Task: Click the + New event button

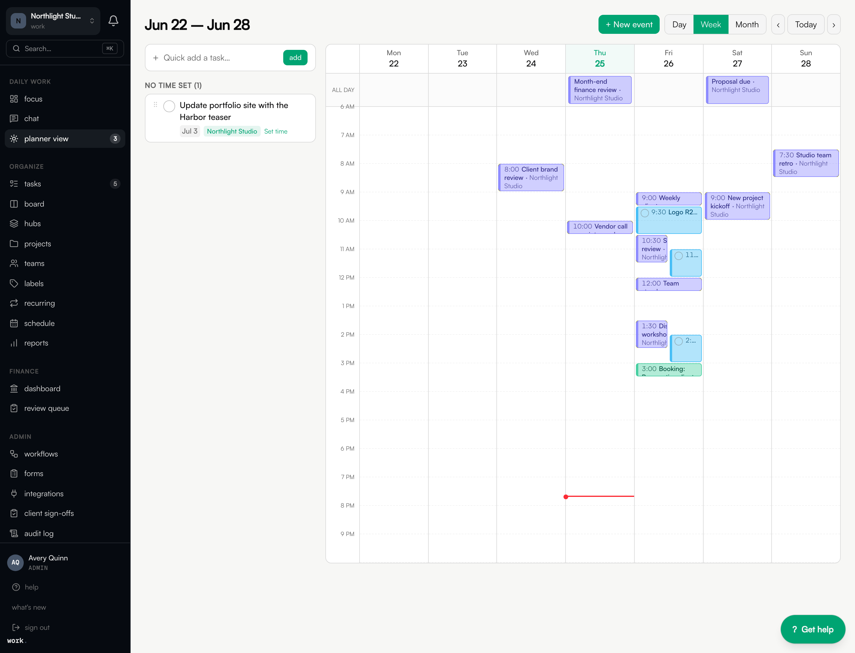Action: (x=629, y=24)
